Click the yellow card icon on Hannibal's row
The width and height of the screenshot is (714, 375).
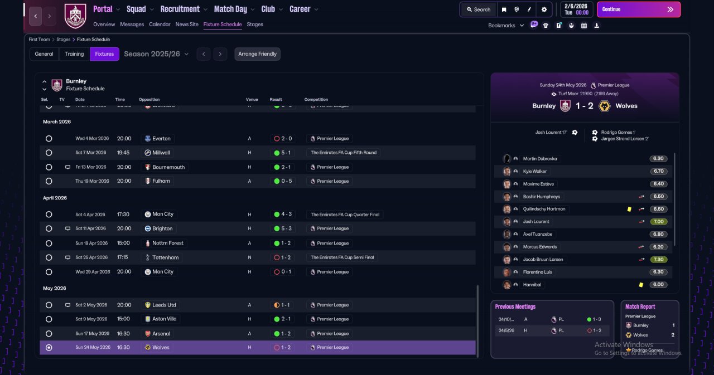(x=641, y=285)
